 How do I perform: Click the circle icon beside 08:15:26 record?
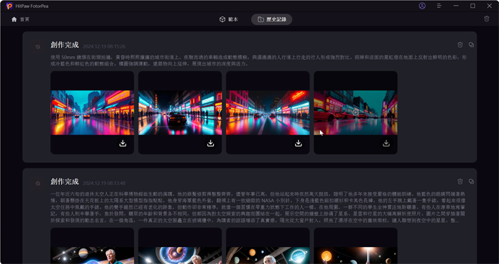[38, 47]
